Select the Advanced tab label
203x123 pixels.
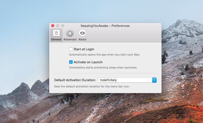(x=70, y=39)
